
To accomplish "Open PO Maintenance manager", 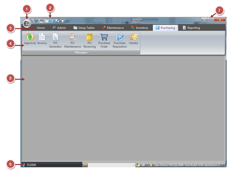I will click(73, 40).
